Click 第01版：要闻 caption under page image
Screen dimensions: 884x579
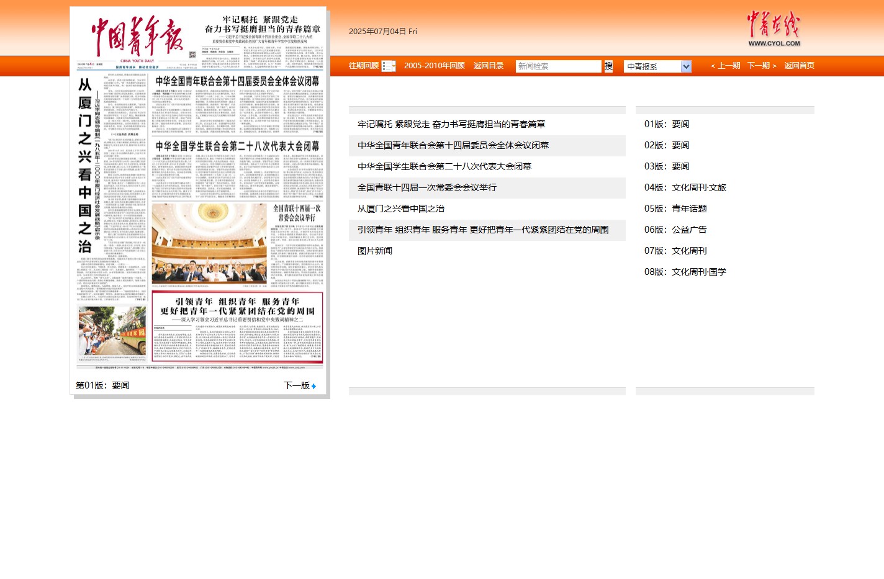tap(102, 385)
